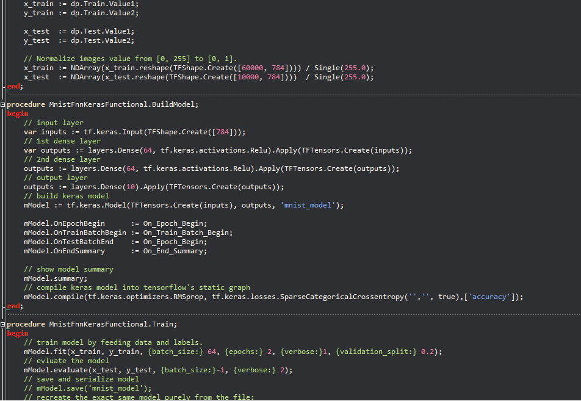Click the 'mModel.evaluate(x_test, y_test' line
Viewport: 581px width, 401px height.
(158, 370)
